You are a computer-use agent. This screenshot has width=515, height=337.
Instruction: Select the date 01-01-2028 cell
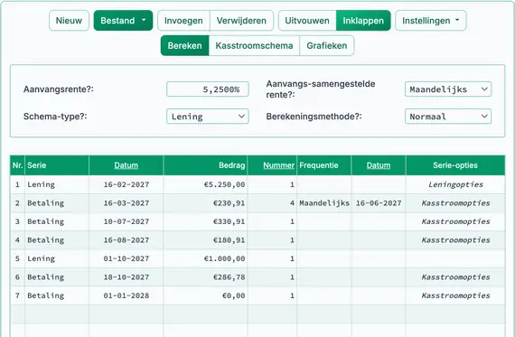126,295
